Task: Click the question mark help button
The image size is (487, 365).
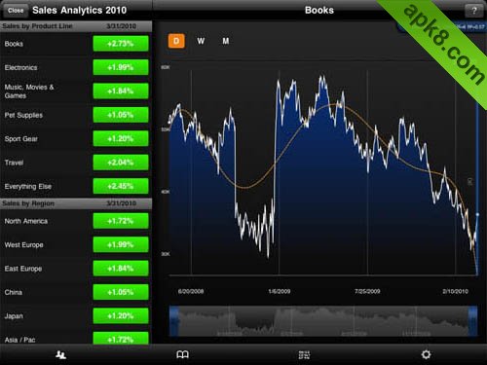Action: coord(473,11)
